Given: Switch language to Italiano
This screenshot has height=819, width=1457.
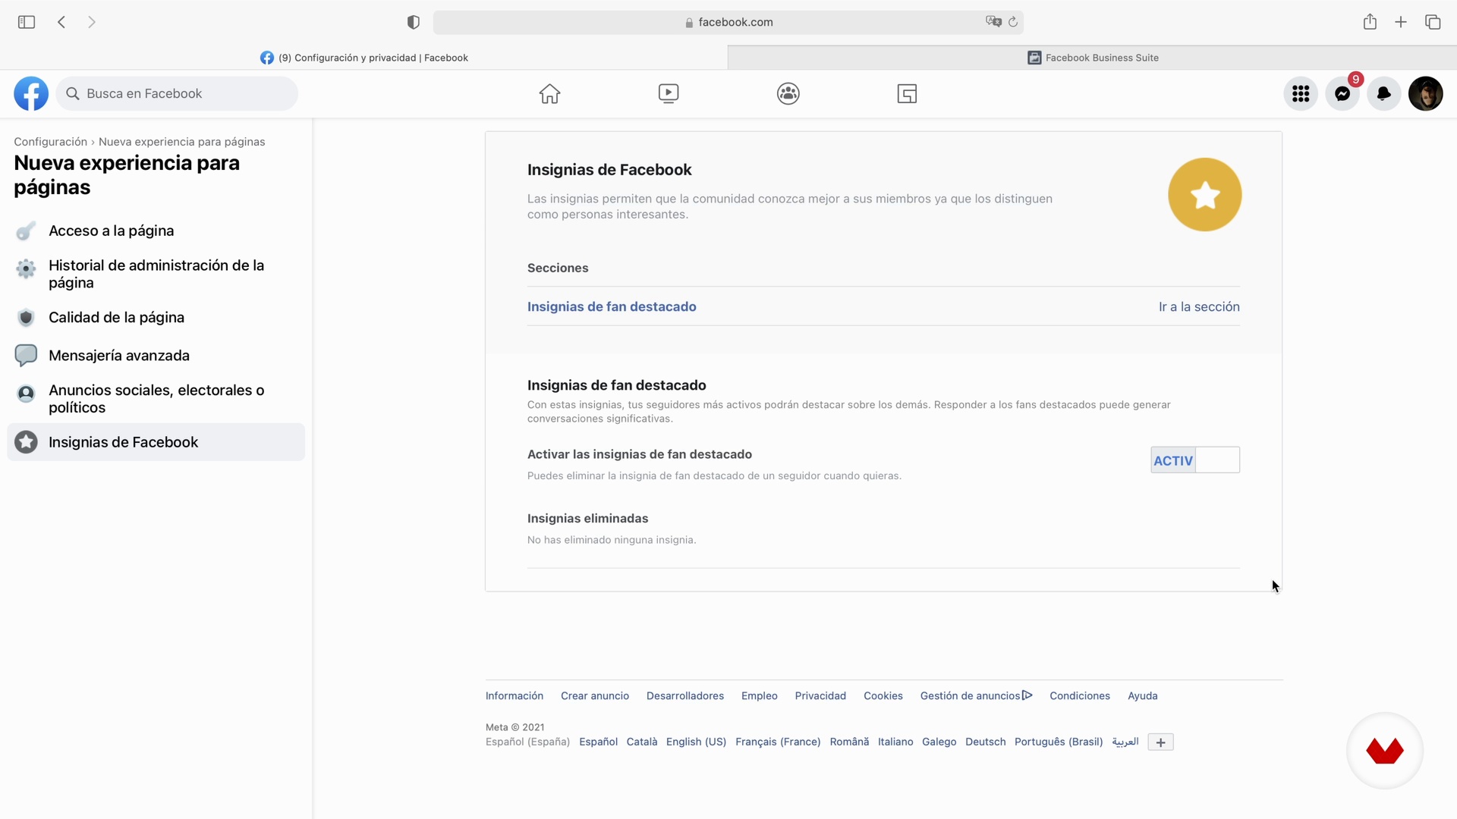Looking at the screenshot, I should coord(895,742).
